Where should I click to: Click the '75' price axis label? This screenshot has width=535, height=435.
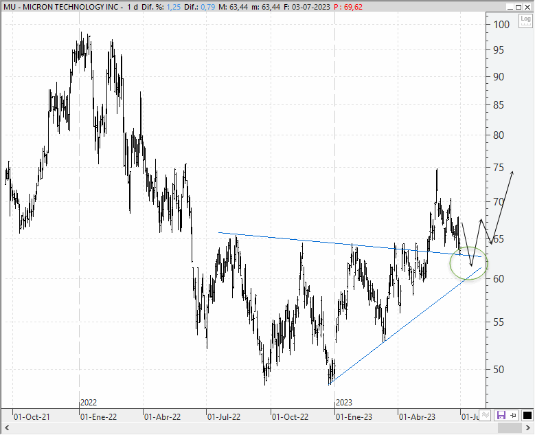coord(499,168)
